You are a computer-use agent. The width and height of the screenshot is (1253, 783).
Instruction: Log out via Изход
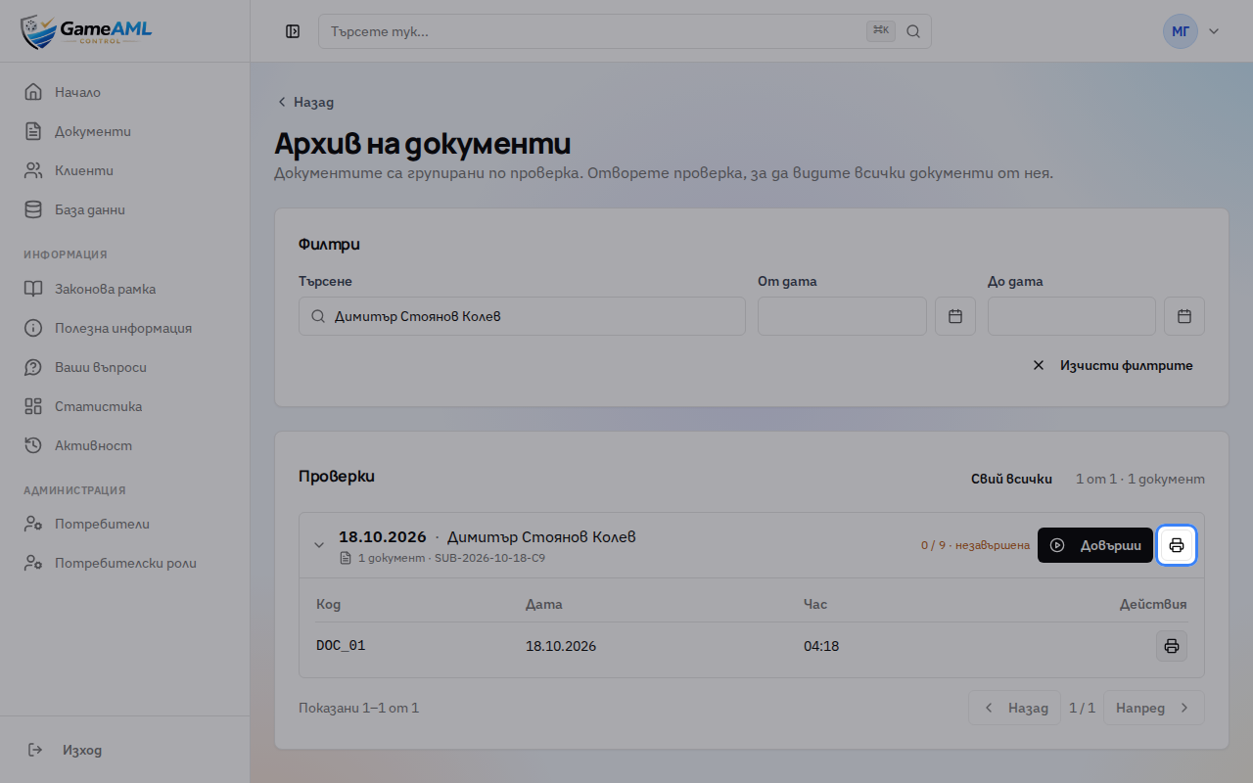point(124,750)
